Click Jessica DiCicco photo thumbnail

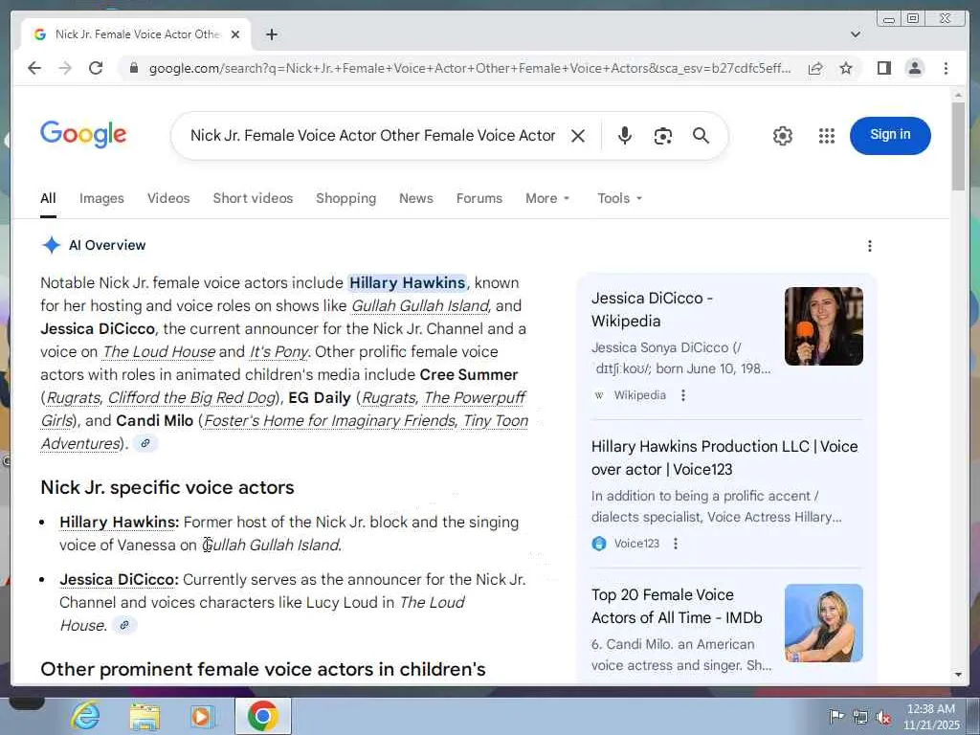[824, 326]
